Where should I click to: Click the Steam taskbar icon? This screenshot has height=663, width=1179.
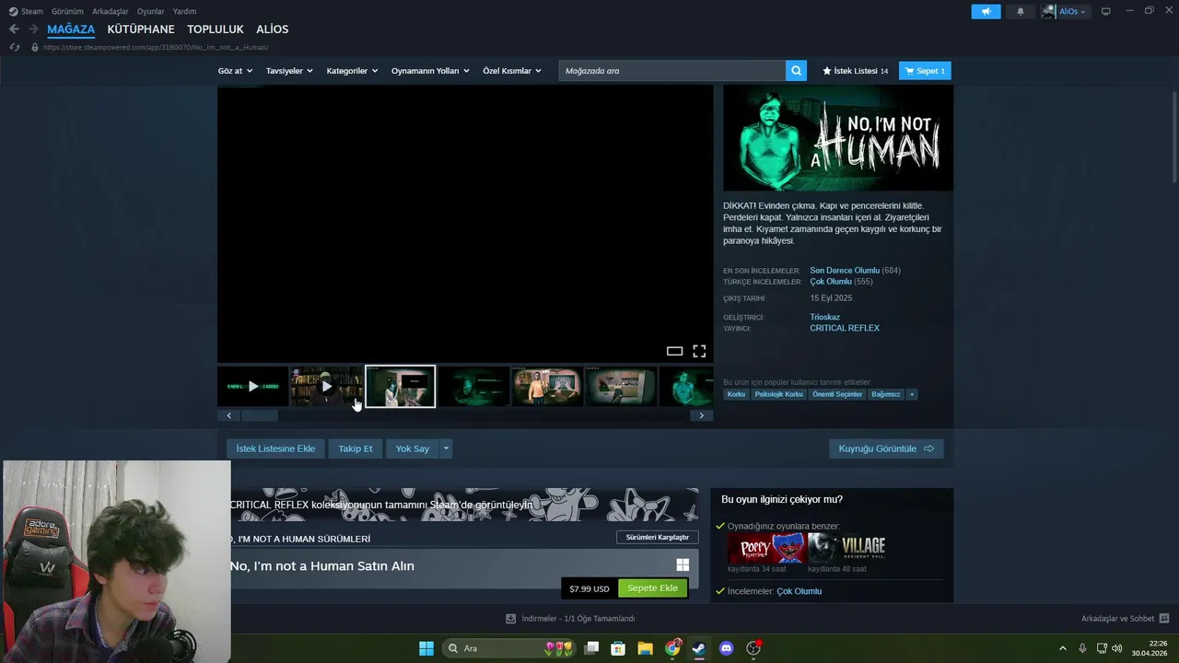699,648
